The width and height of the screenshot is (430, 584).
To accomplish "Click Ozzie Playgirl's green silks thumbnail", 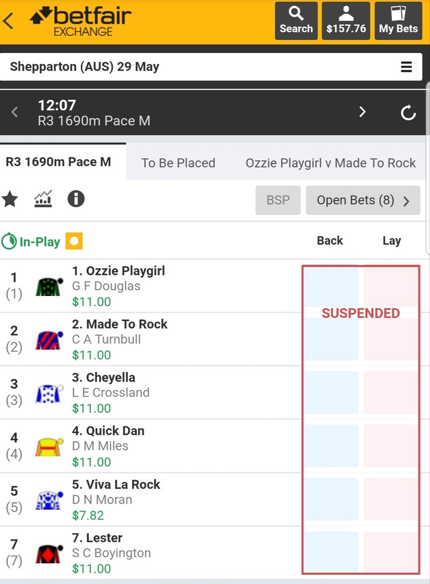I will (x=49, y=287).
